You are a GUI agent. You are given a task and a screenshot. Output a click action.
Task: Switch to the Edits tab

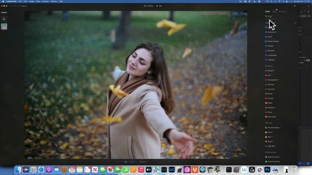[x=274, y=12]
